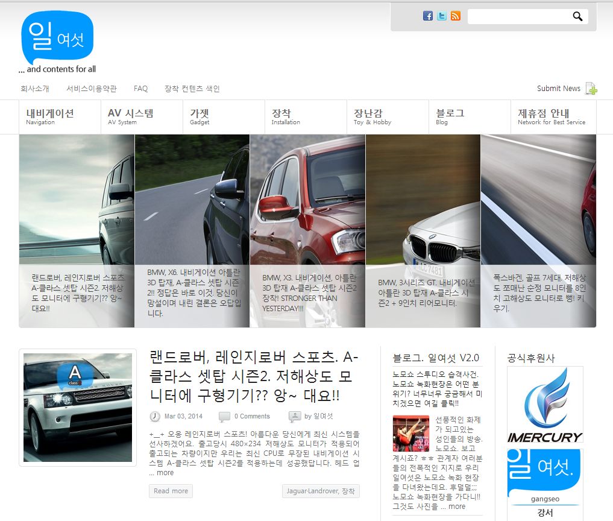Open the FAQ link
The height and width of the screenshot is (521, 613).
[140, 89]
